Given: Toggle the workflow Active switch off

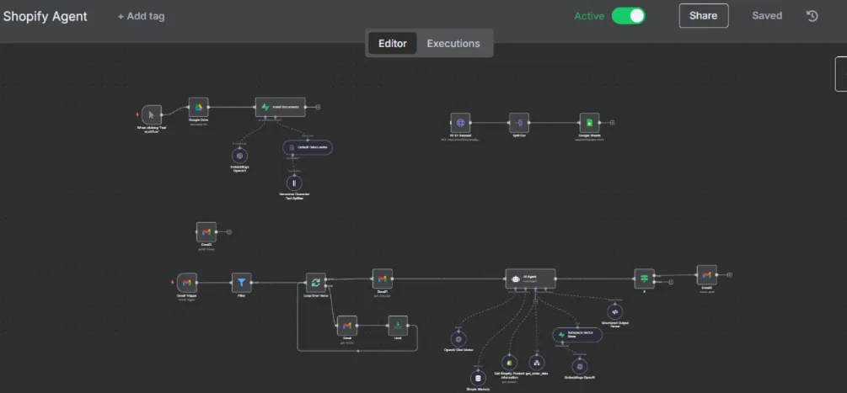Looking at the screenshot, I should (628, 16).
